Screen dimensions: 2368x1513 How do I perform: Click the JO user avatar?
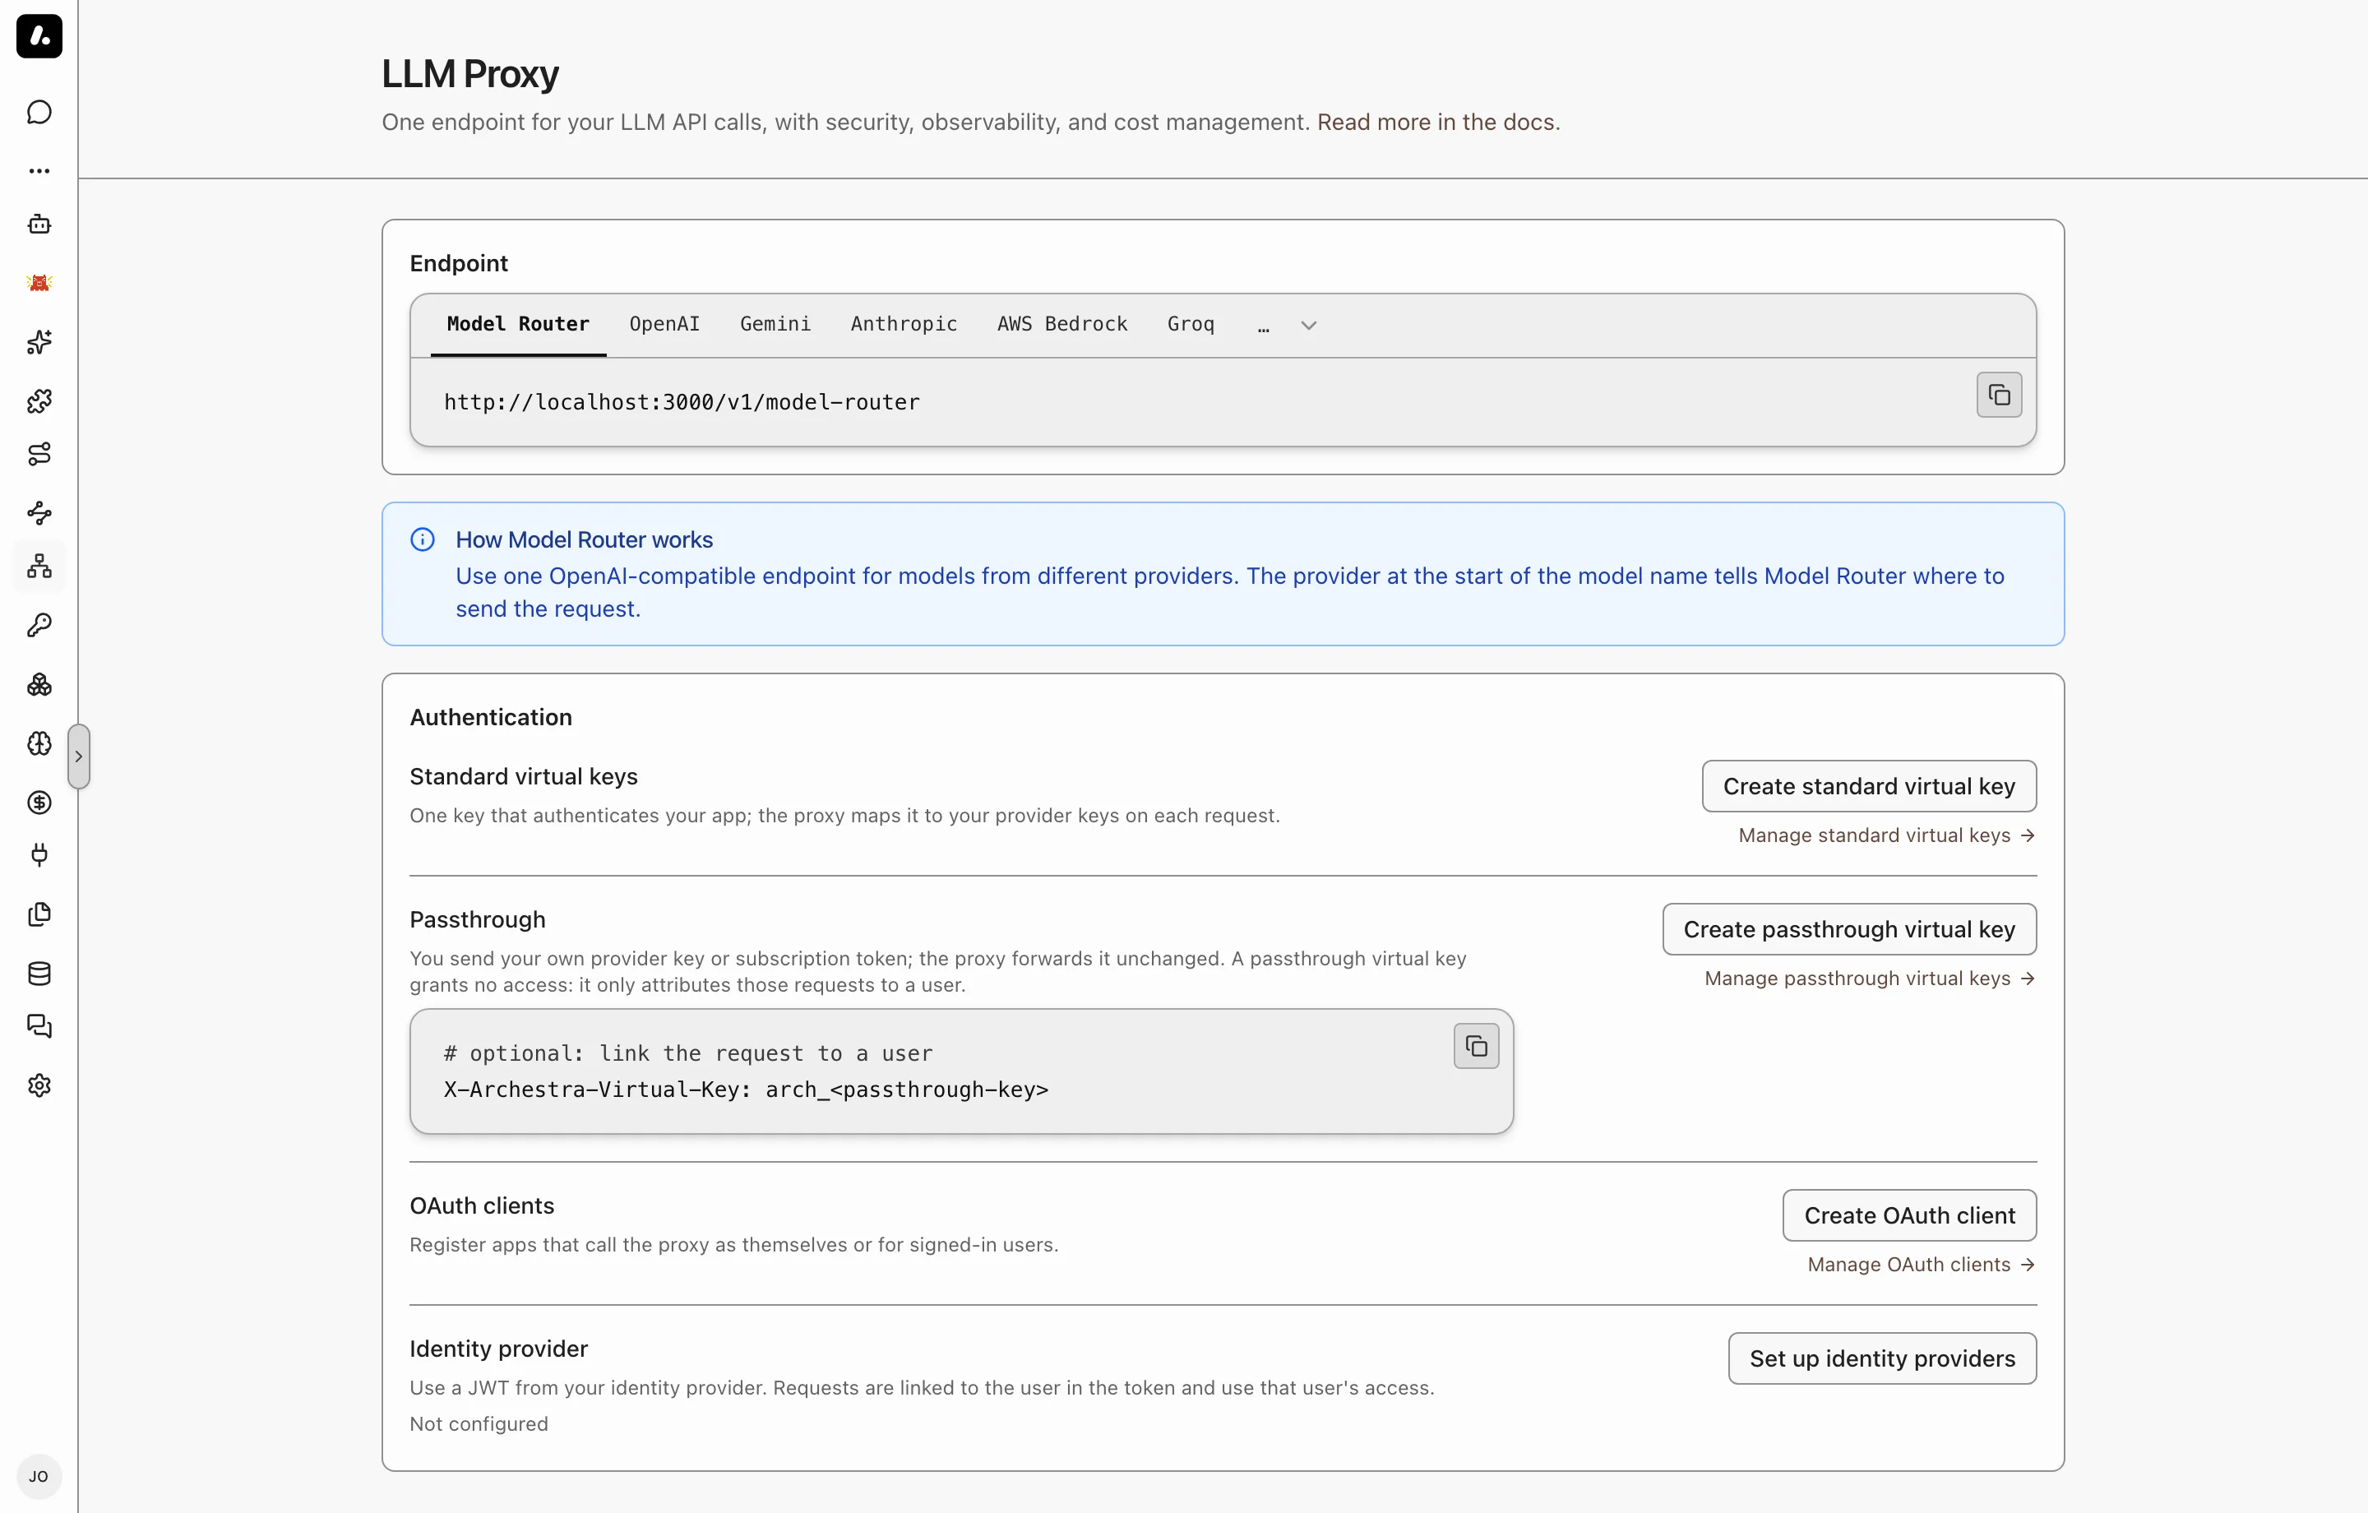(39, 1477)
